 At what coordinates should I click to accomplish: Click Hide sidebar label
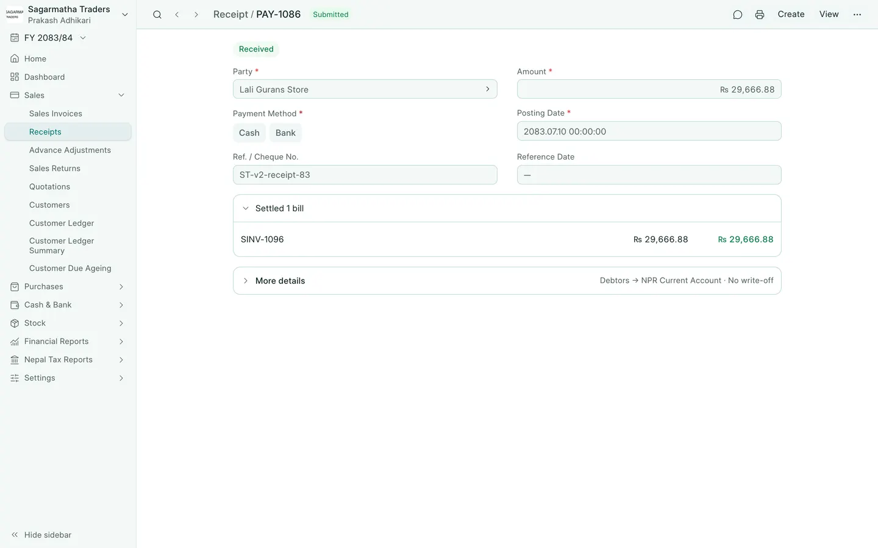pos(48,535)
